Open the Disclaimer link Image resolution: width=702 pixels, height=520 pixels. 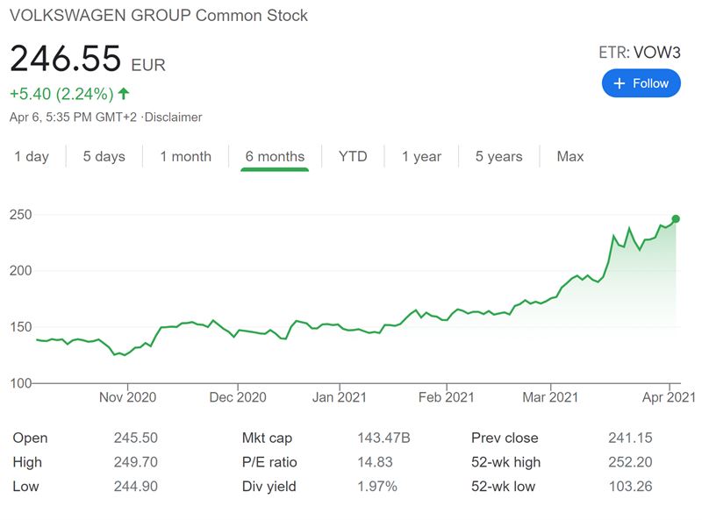(x=173, y=118)
